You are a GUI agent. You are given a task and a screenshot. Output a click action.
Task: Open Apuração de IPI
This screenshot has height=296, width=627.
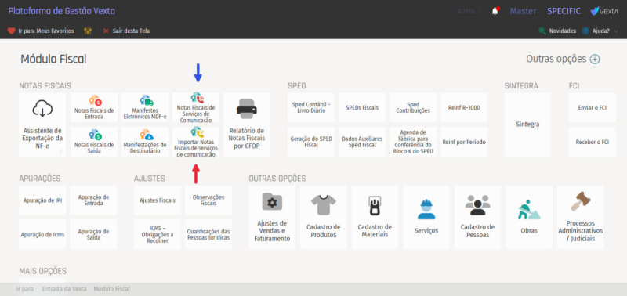click(x=42, y=200)
